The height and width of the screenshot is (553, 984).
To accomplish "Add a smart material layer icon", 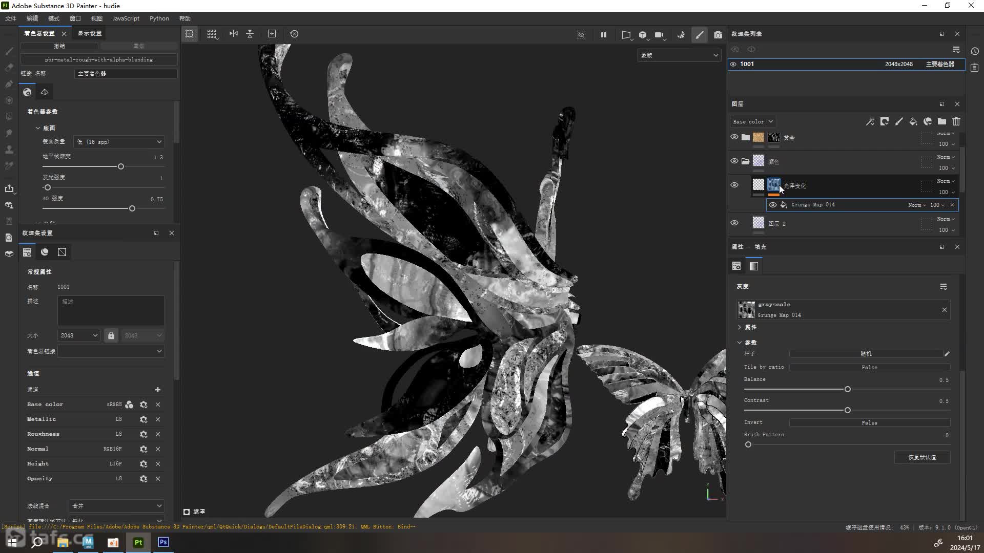I will click(x=928, y=122).
